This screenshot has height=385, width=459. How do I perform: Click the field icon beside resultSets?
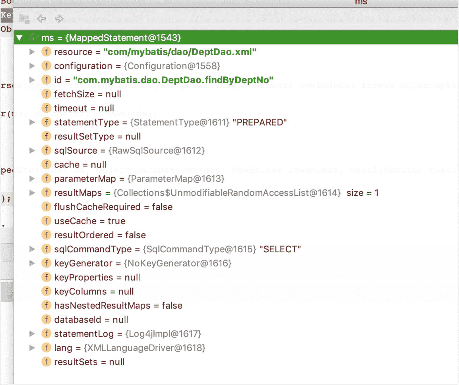tap(46, 362)
